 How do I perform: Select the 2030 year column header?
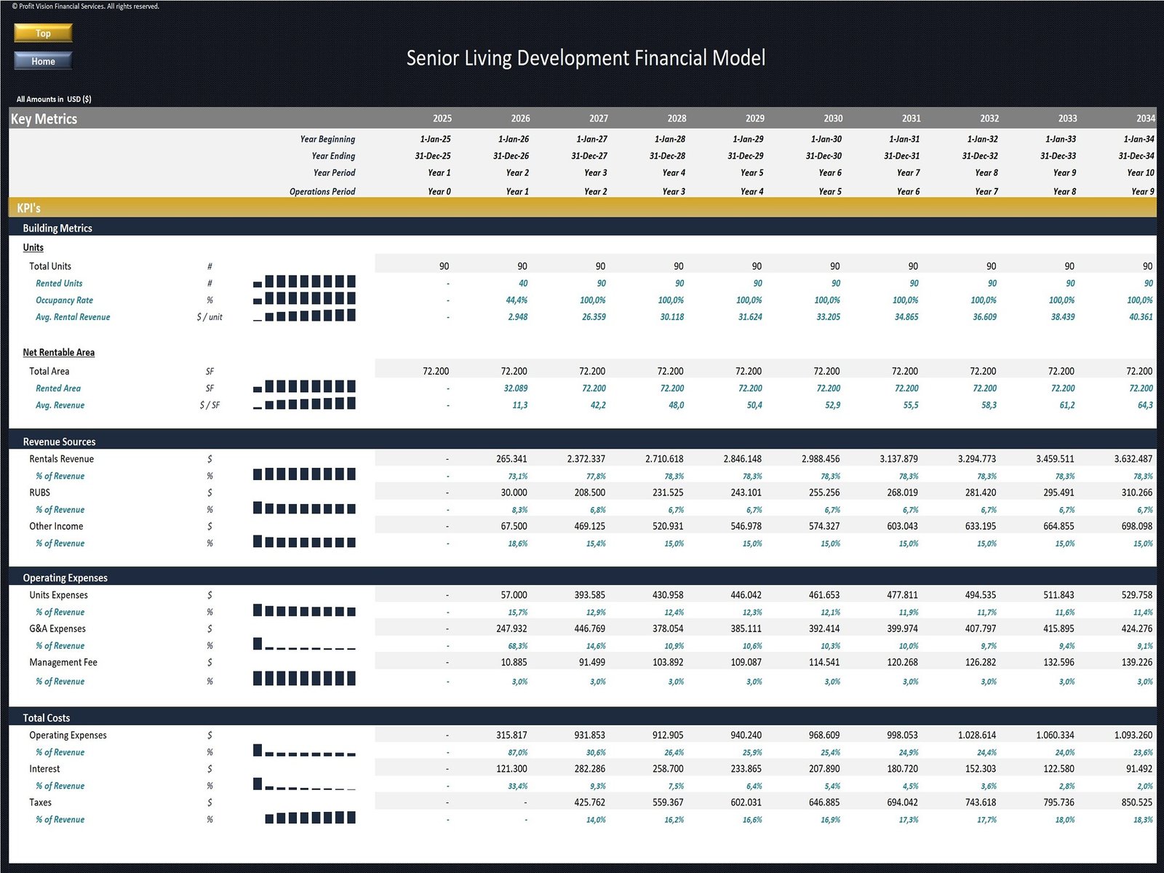coord(833,118)
